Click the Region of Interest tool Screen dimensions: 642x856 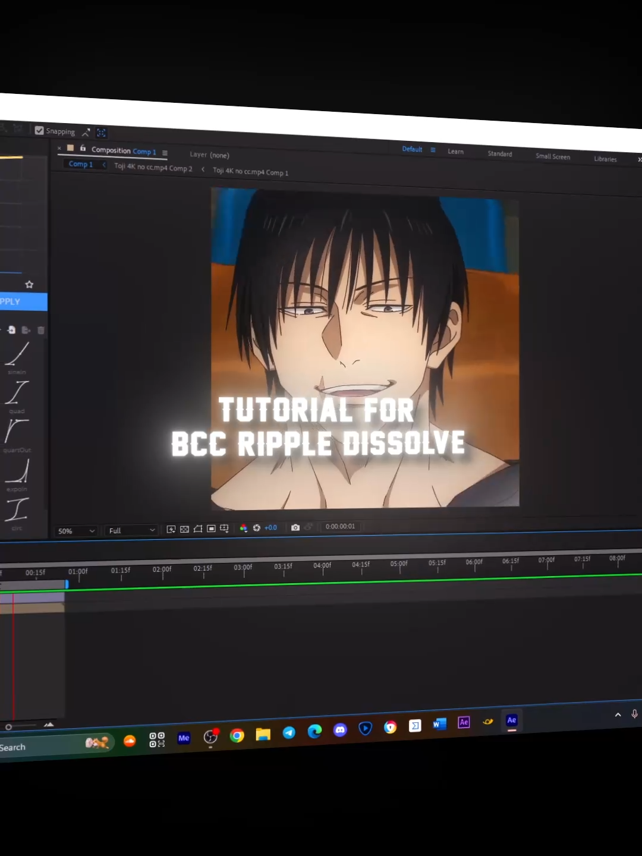pos(211,528)
